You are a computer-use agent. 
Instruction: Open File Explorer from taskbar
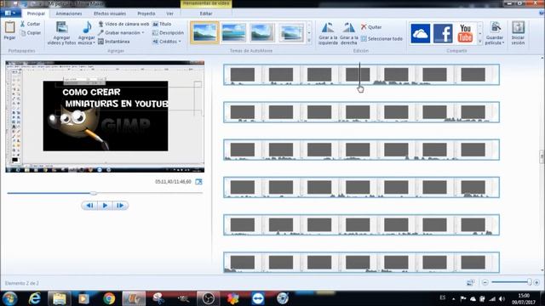coord(59,298)
